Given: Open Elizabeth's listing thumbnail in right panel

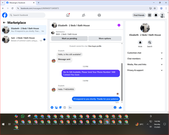Looking at the screenshot, I should tap(145, 28).
